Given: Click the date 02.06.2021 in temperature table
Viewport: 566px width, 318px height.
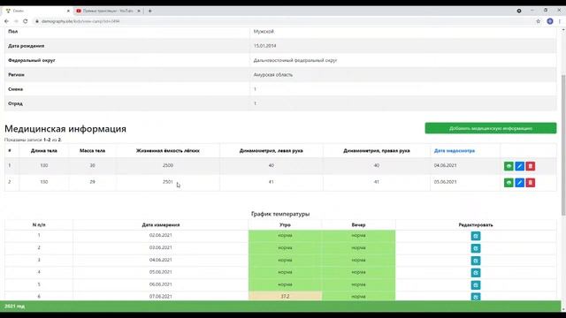Looking at the screenshot, I should 161,235.
